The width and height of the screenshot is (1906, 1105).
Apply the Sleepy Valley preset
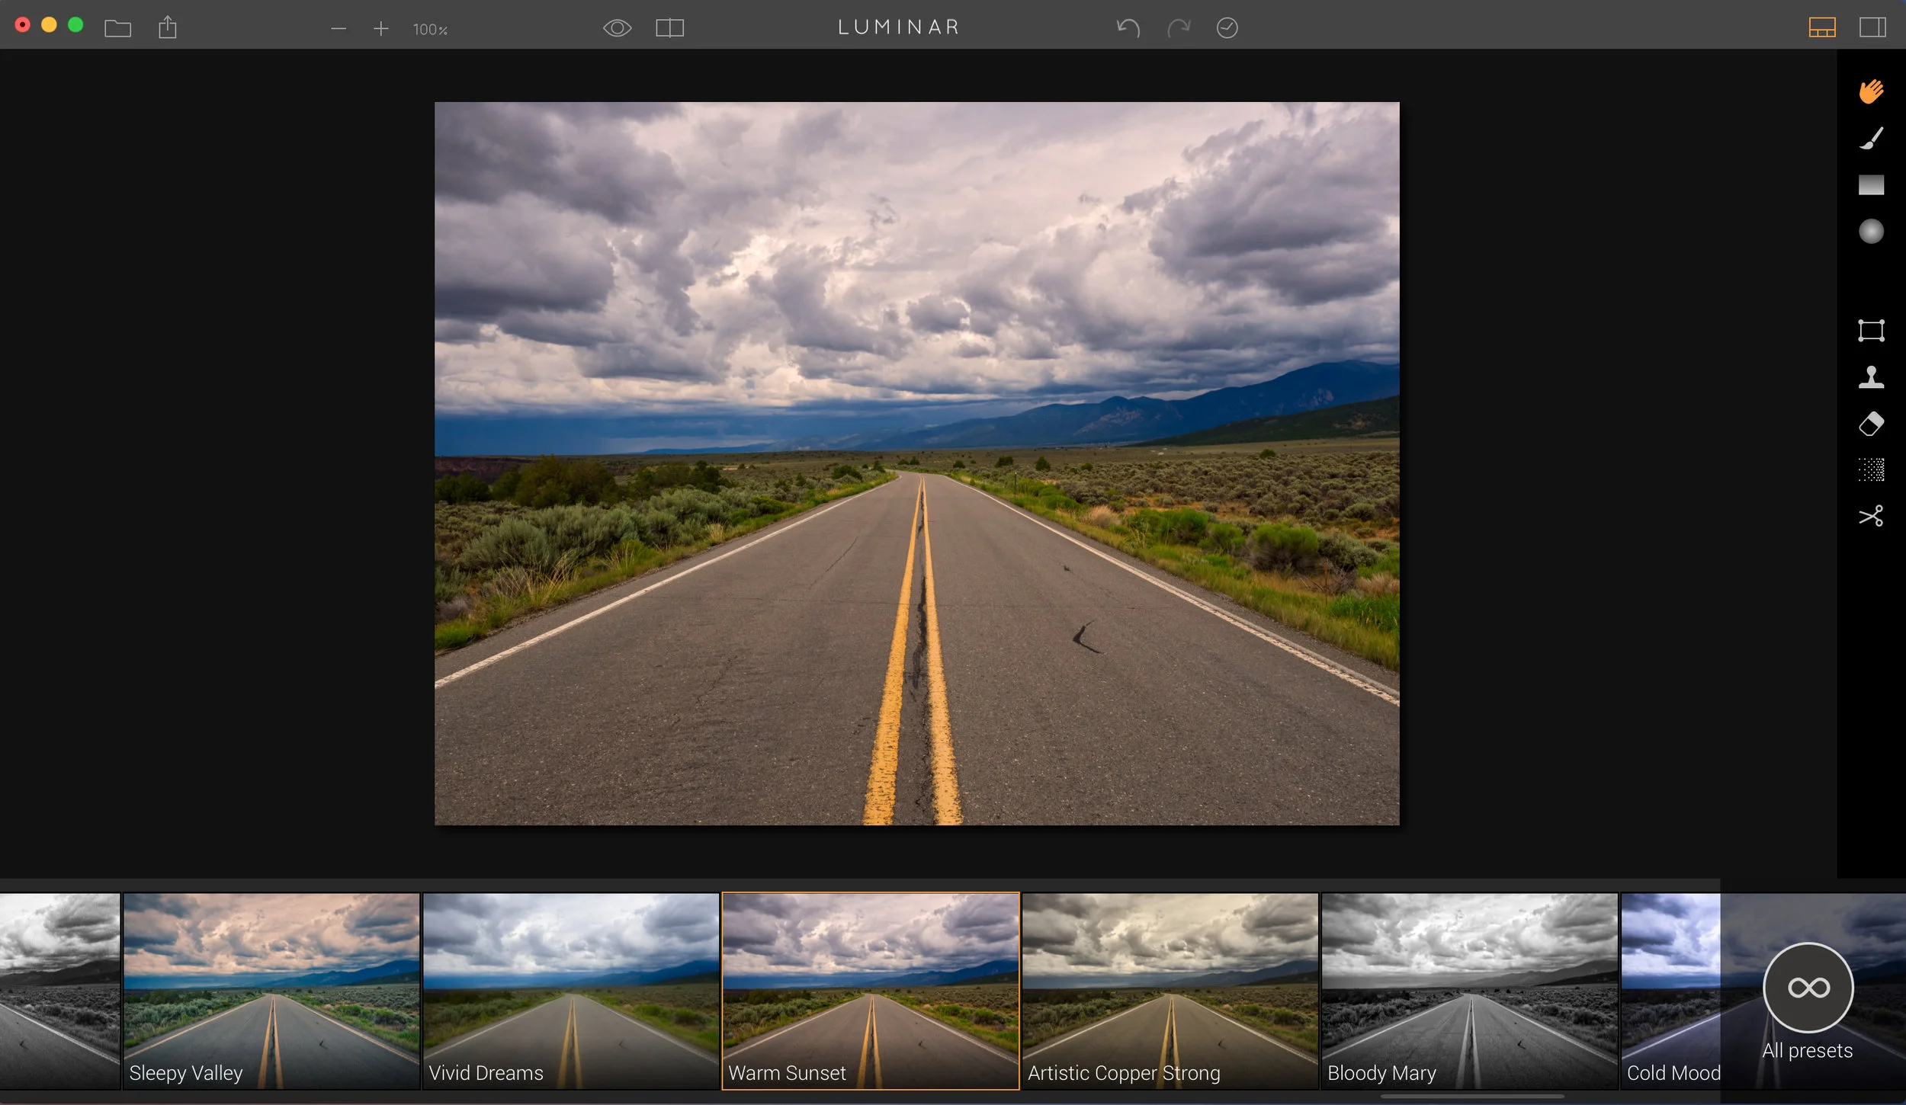(271, 991)
